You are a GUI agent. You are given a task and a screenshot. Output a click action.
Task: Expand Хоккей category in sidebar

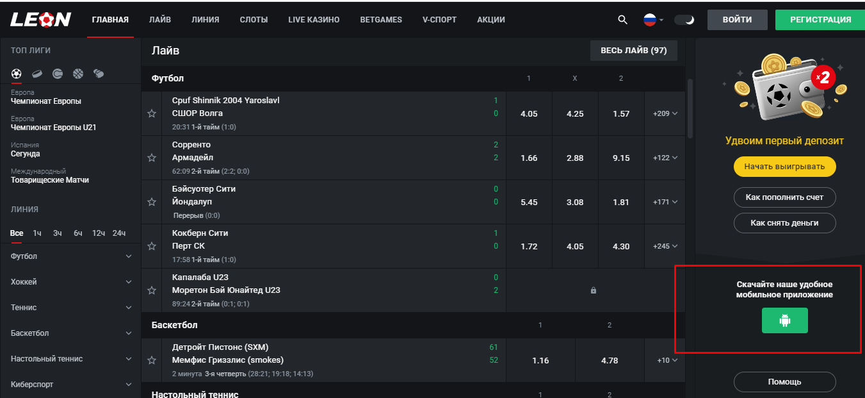(72, 282)
